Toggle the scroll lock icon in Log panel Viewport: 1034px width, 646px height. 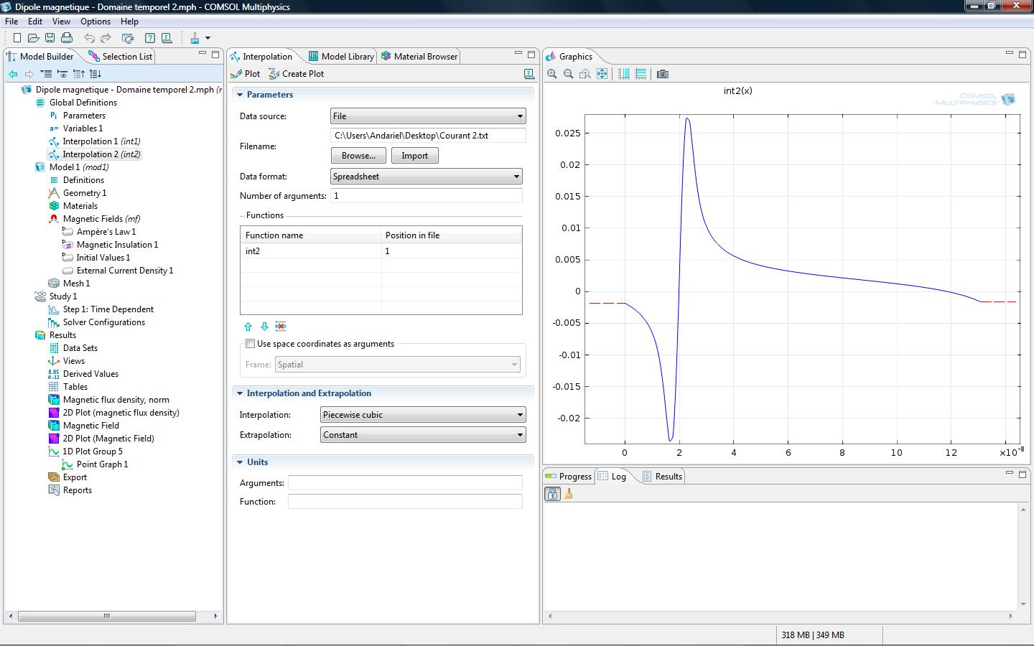click(552, 494)
